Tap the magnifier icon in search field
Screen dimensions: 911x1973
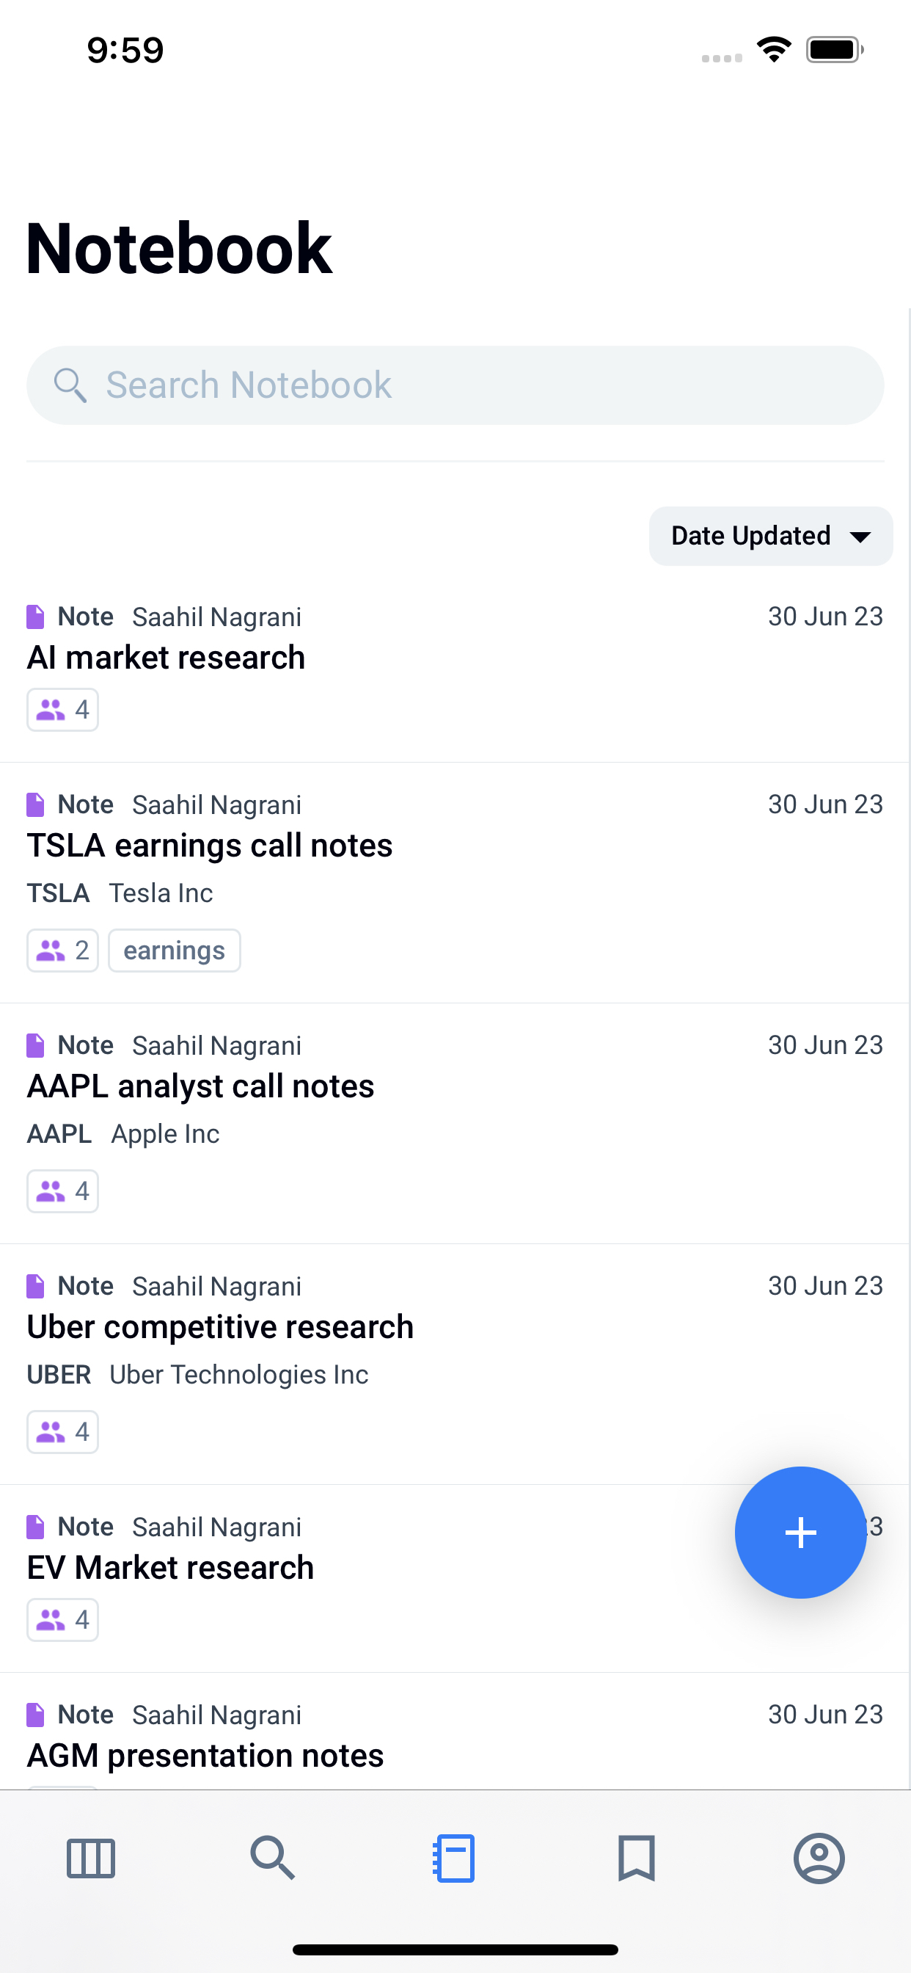tap(70, 385)
